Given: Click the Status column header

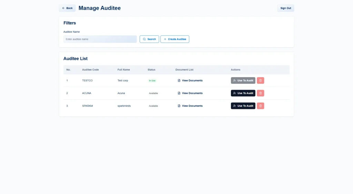Looking at the screenshot, I should 151,70.
